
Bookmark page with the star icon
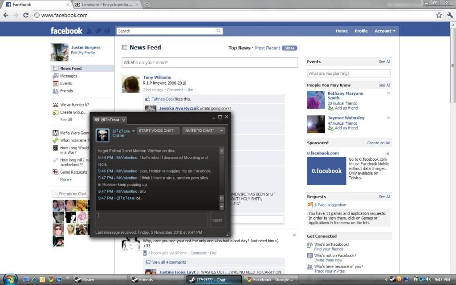tap(439, 15)
